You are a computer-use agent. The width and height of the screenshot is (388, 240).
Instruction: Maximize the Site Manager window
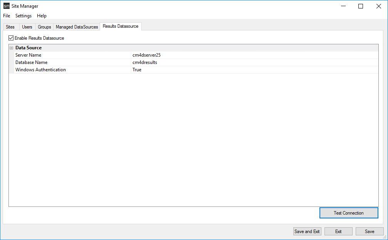(361, 6)
